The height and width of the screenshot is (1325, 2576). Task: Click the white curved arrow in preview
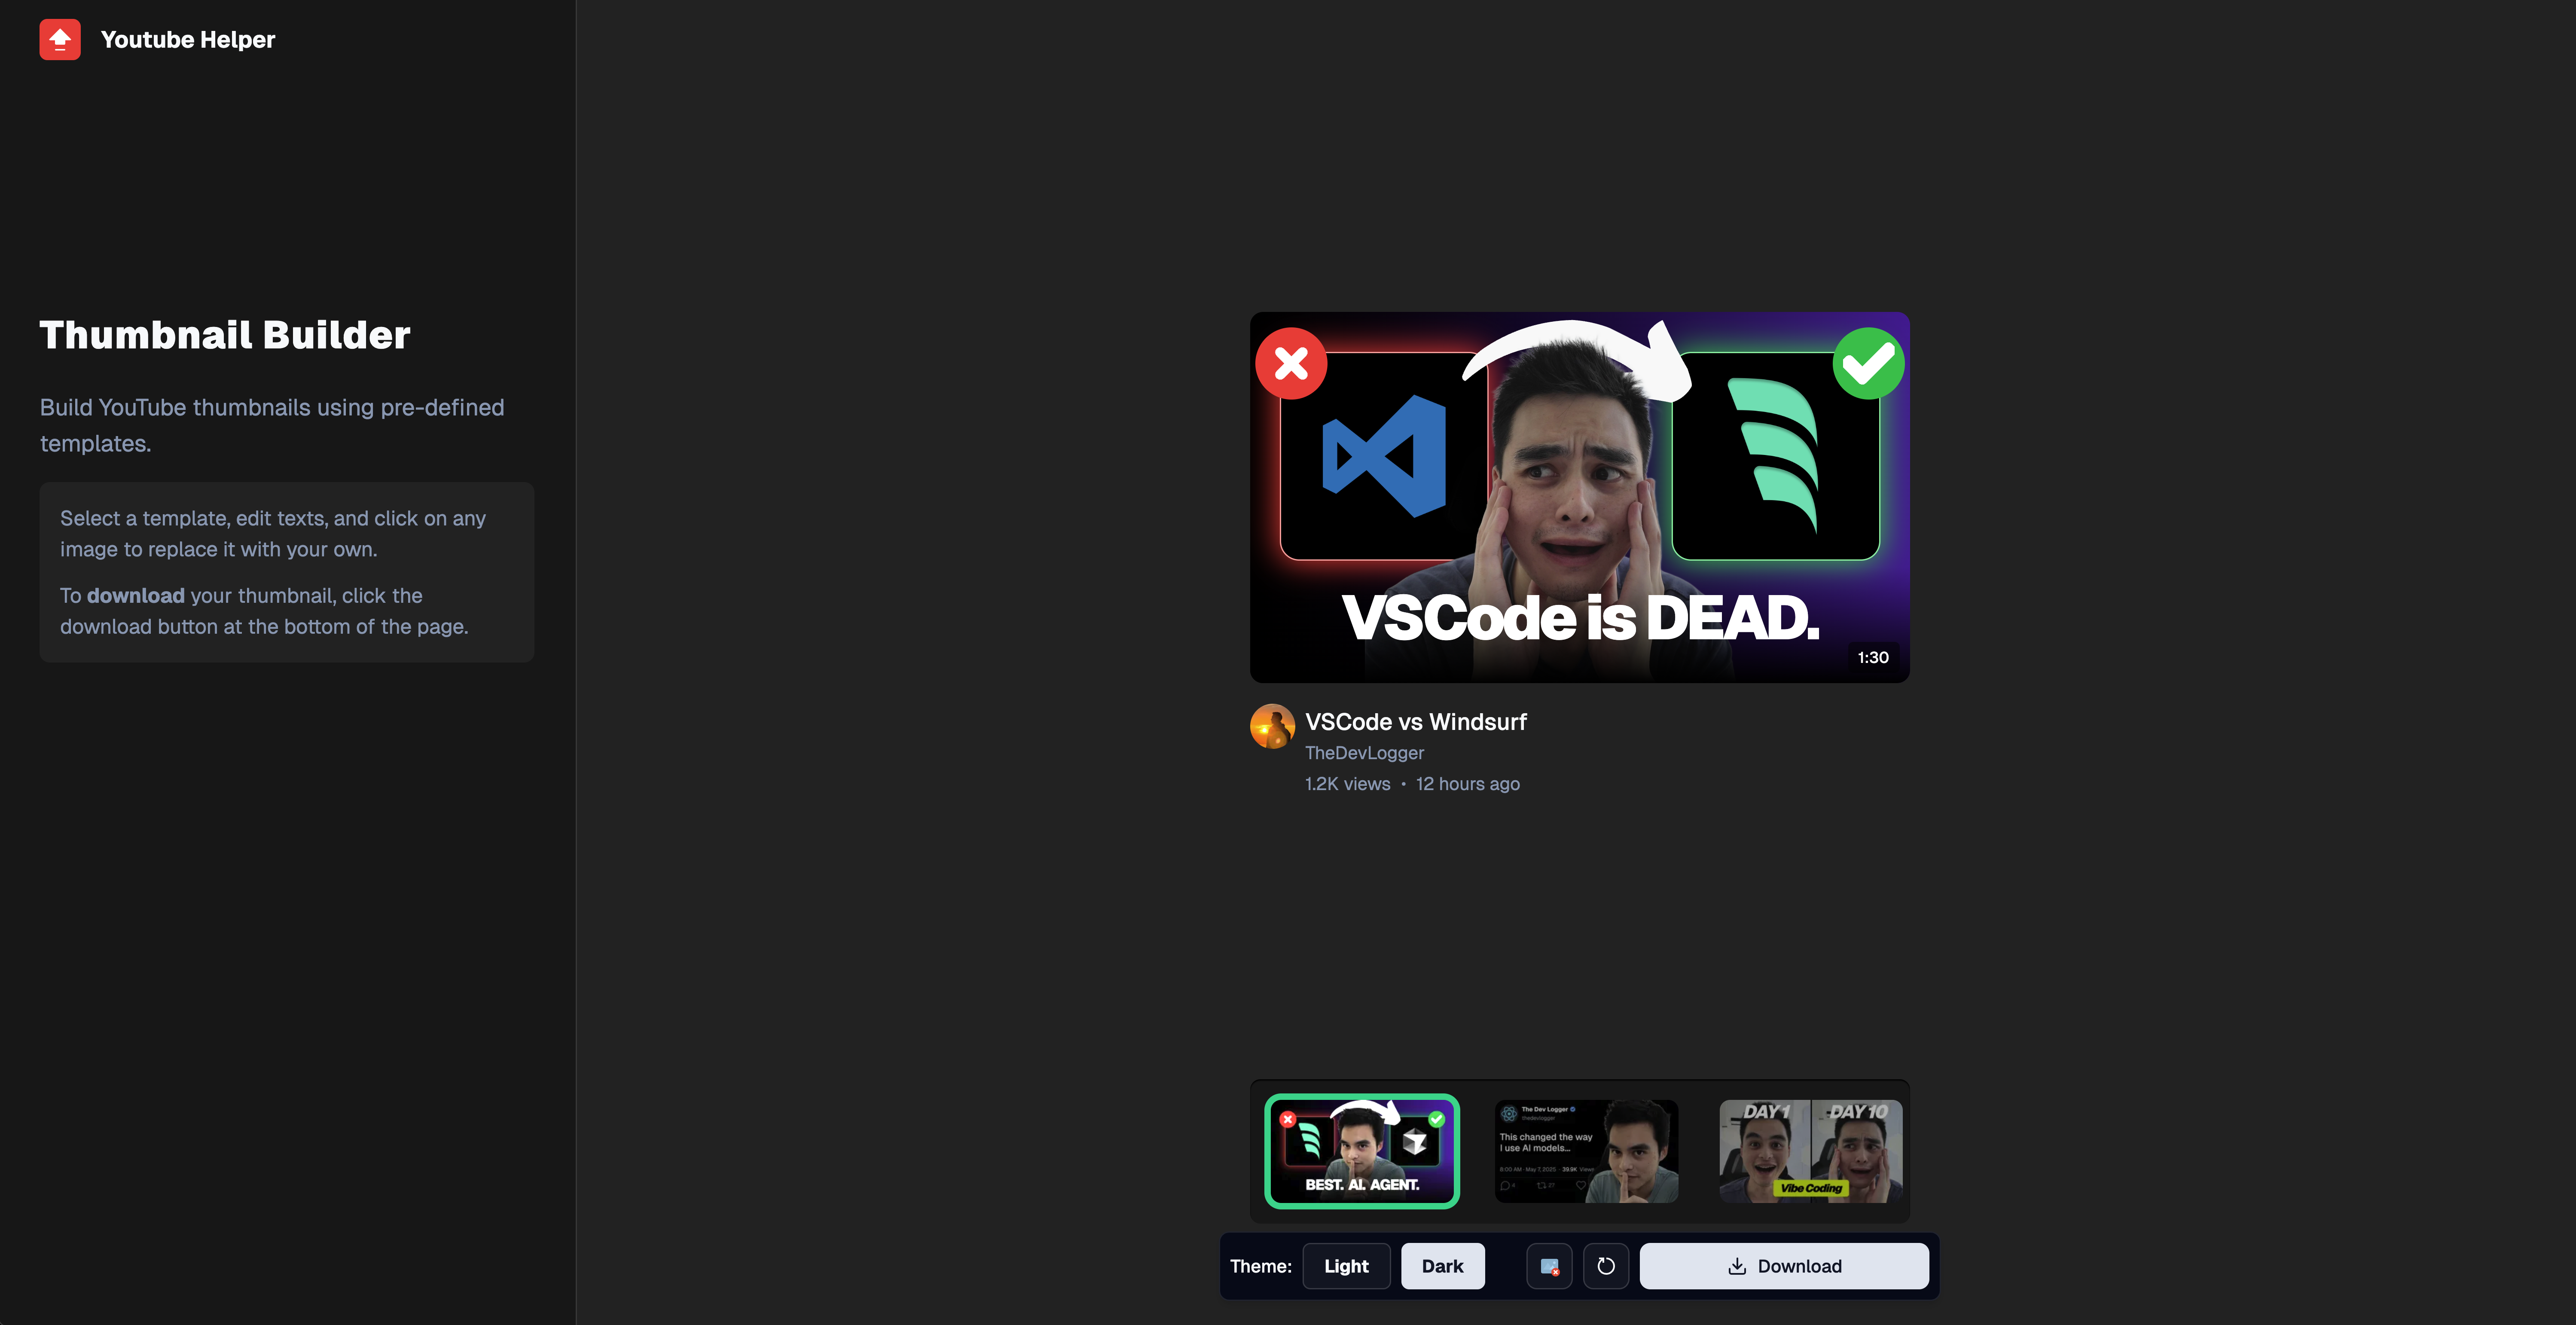coord(1578,360)
